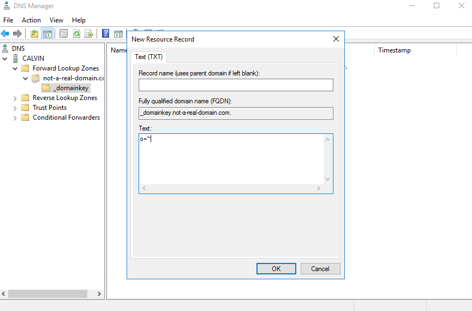Select the CALVIN server icon
The width and height of the screenshot is (472, 311).
click(15, 58)
